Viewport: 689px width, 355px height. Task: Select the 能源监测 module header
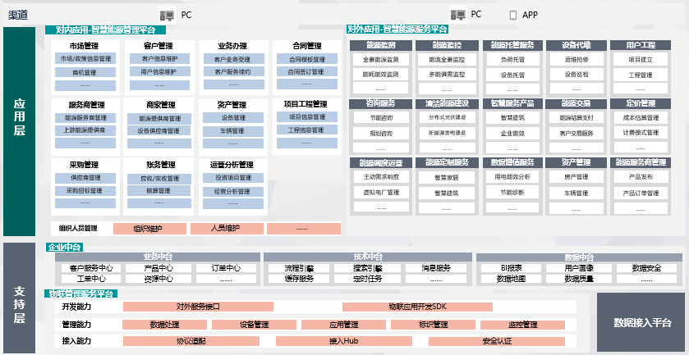[381, 45]
